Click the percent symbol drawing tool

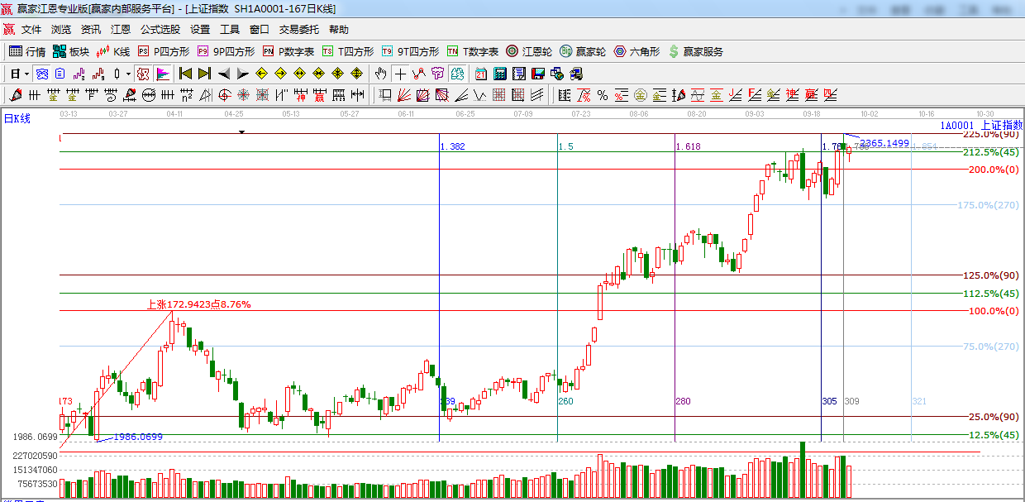[x=603, y=95]
